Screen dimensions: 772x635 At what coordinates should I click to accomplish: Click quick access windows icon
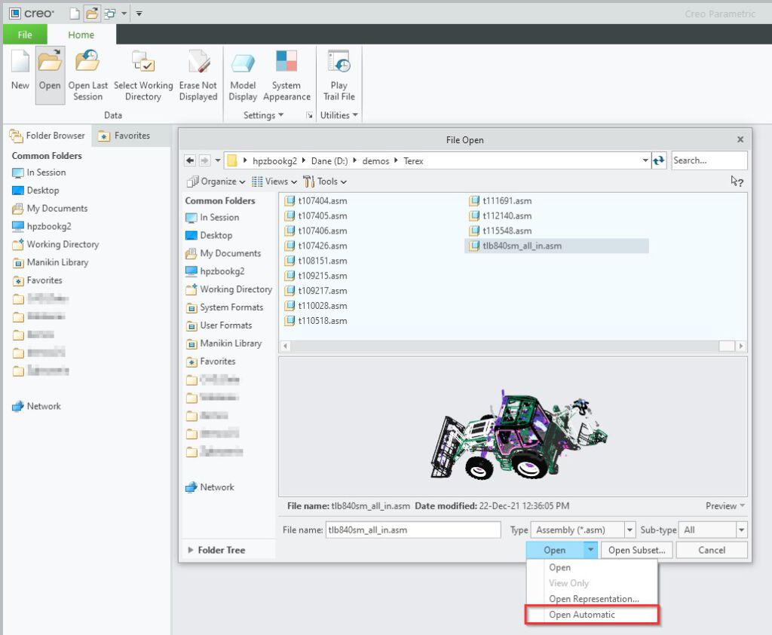click(x=110, y=14)
